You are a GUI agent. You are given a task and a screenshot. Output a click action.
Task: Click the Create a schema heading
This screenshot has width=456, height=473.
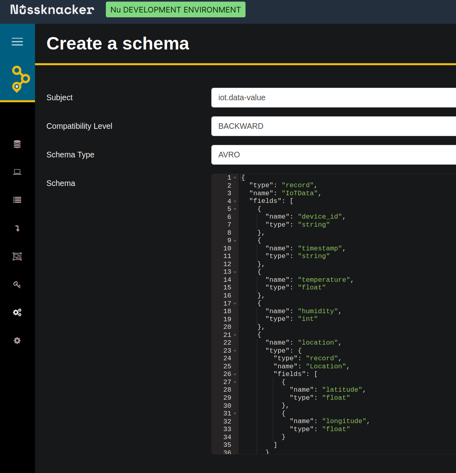118,43
